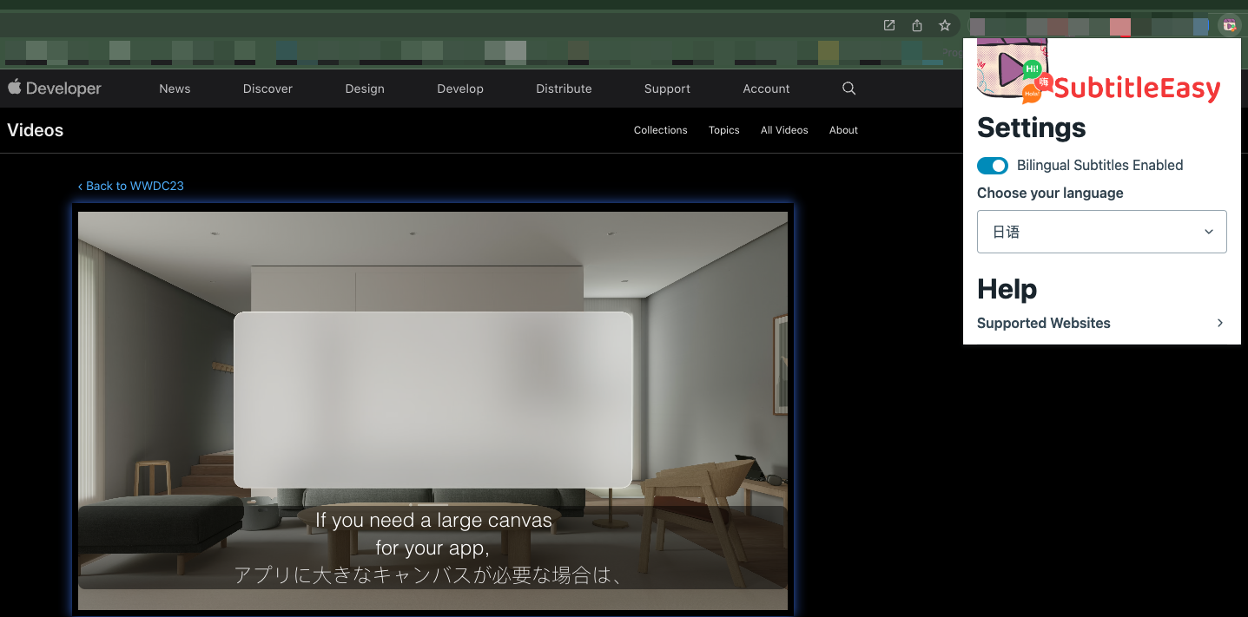
Task: Go to the Collections videos tab
Action: click(660, 130)
